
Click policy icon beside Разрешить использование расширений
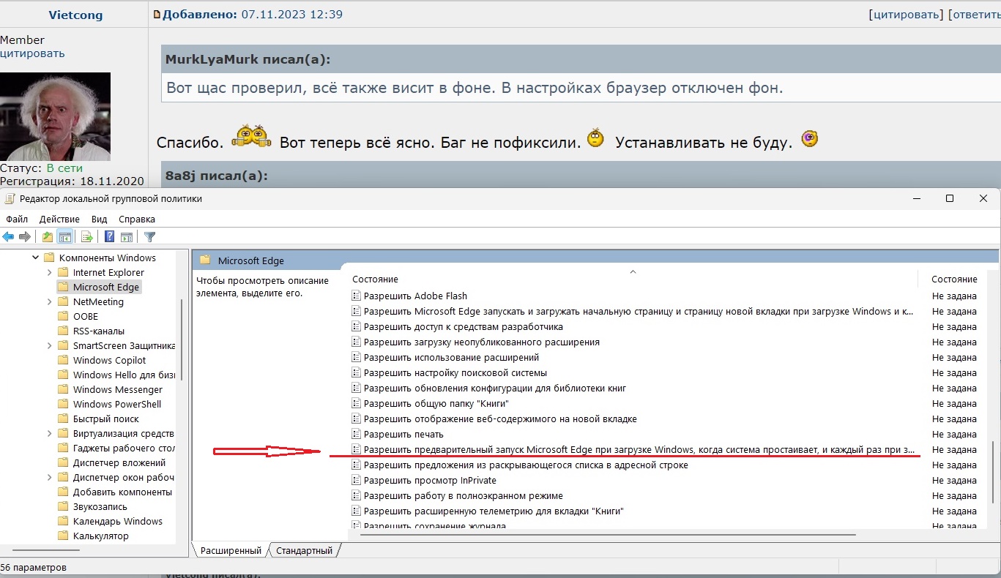(357, 358)
